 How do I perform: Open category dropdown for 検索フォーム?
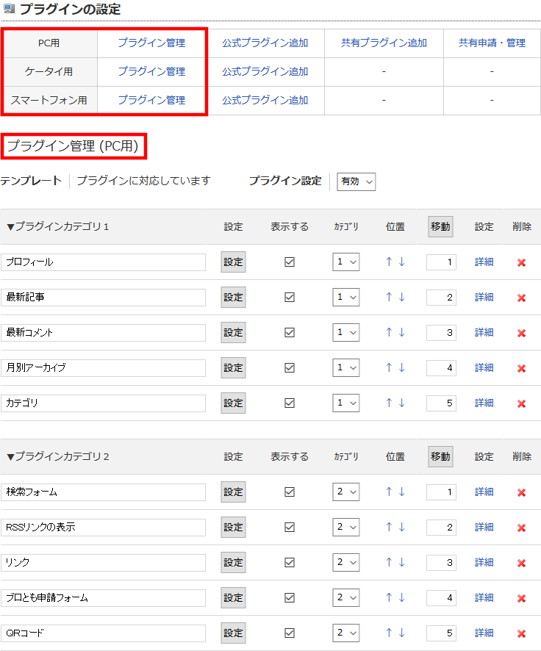click(x=346, y=492)
